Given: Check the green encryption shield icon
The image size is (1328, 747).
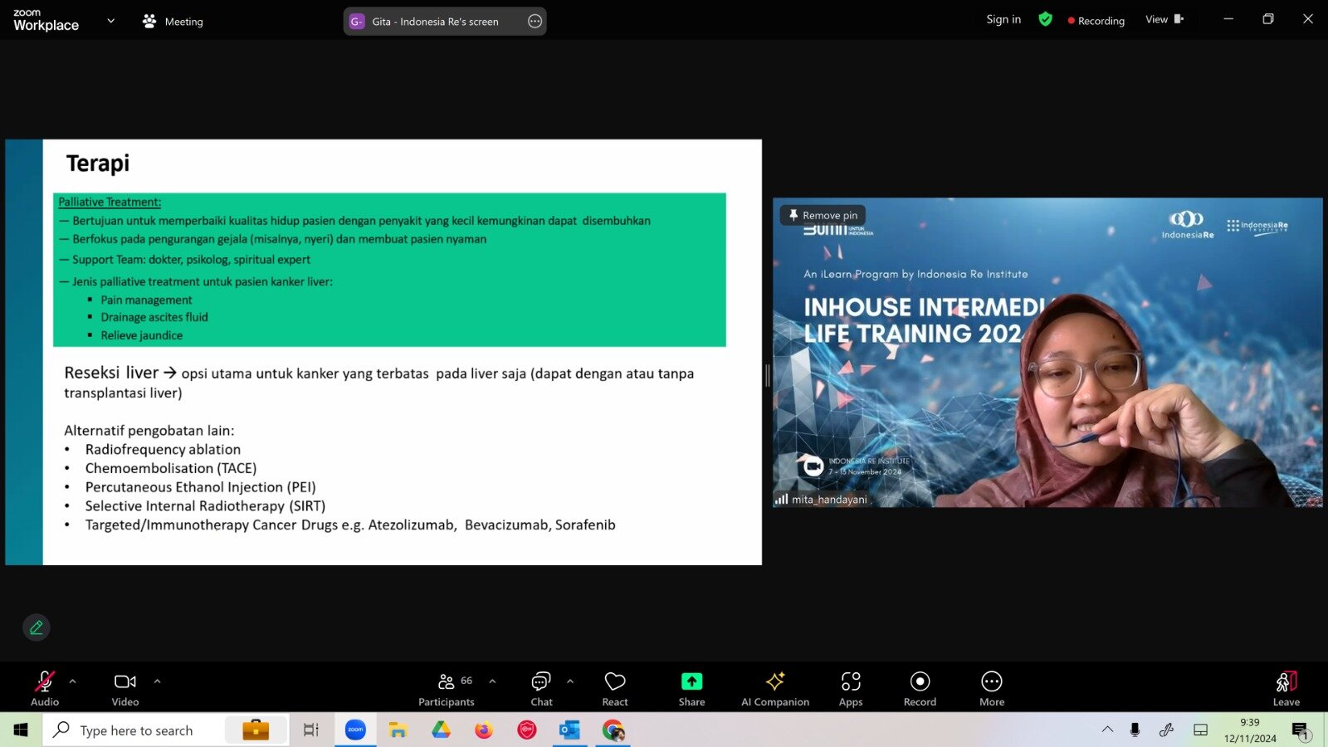Looking at the screenshot, I should [x=1046, y=19].
